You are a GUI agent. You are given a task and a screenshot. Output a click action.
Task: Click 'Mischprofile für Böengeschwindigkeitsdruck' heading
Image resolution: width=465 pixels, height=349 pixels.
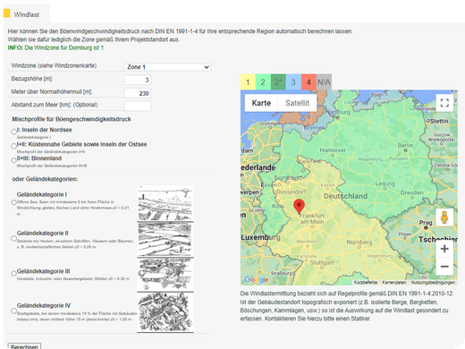(x=72, y=119)
